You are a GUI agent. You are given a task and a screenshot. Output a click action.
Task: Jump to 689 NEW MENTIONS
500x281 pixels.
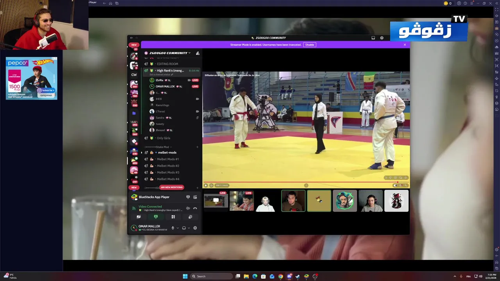pyautogui.click(x=171, y=187)
